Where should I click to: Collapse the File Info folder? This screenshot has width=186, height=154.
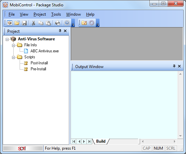tap(13, 45)
